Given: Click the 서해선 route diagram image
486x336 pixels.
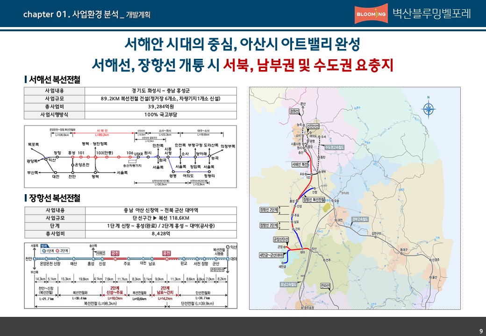Looking at the screenshot, I should [130, 156].
